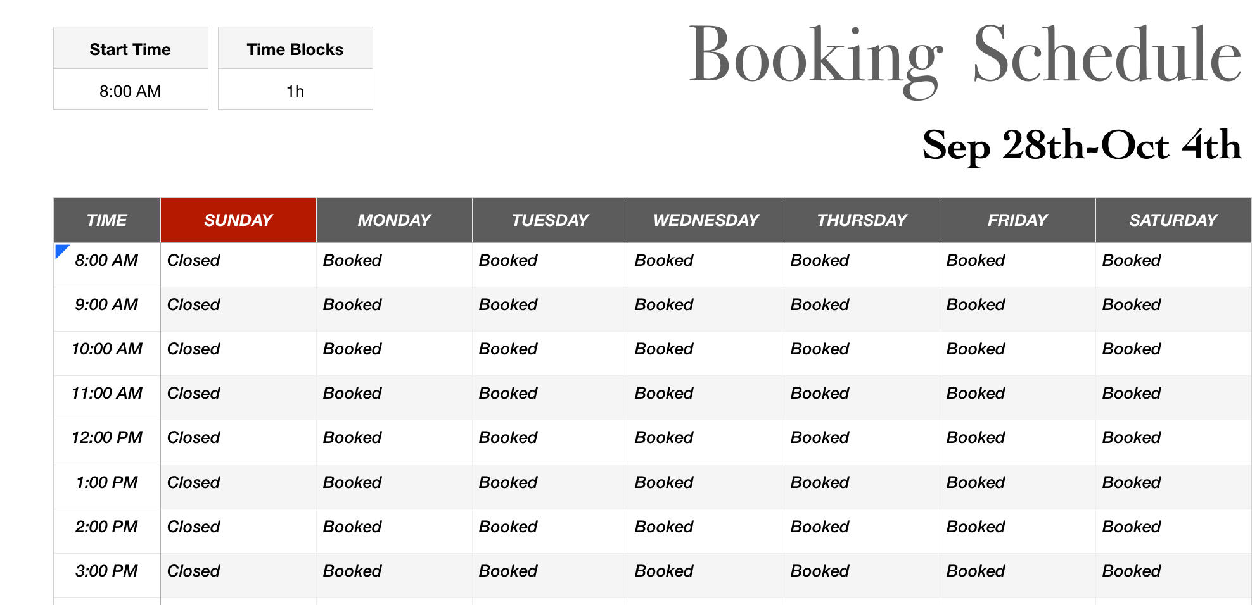Image resolution: width=1257 pixels, height=605 pixels.
Task: Select the red SUNDAY column header
Action: (x=238, y=220)
